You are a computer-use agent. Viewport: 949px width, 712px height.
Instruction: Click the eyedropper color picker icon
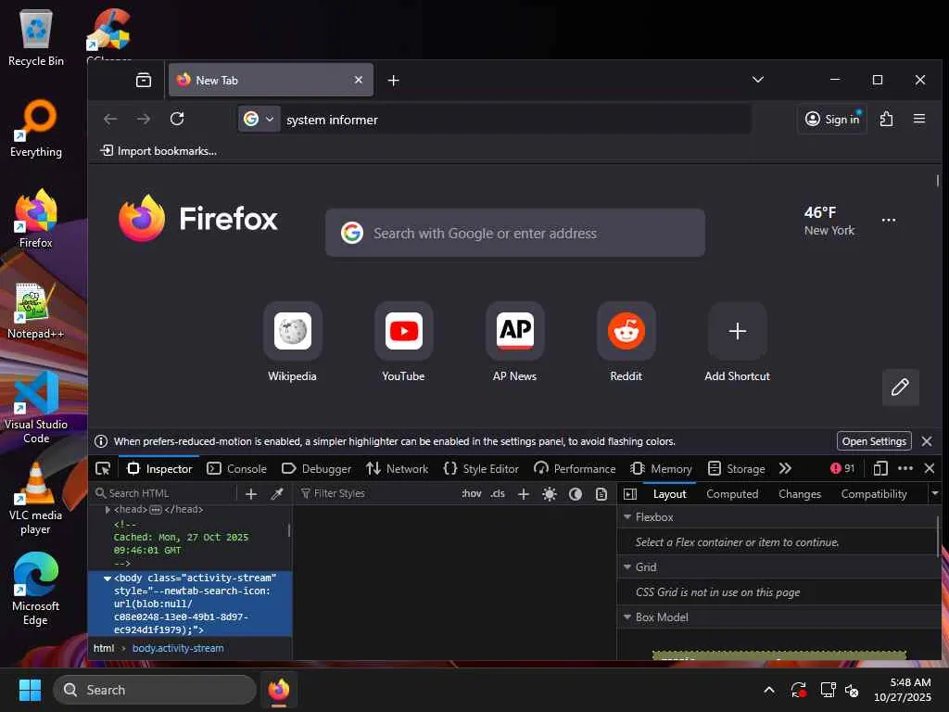tap(277, 494)
